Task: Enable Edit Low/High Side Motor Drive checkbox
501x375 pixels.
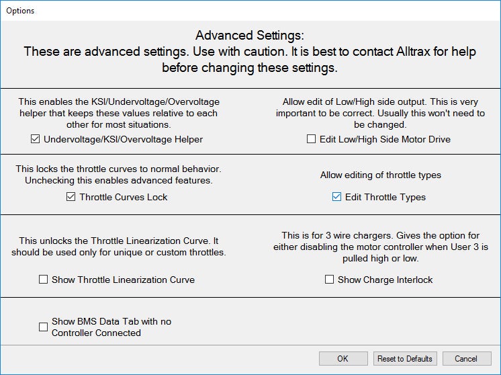Action: click(311, 140)
